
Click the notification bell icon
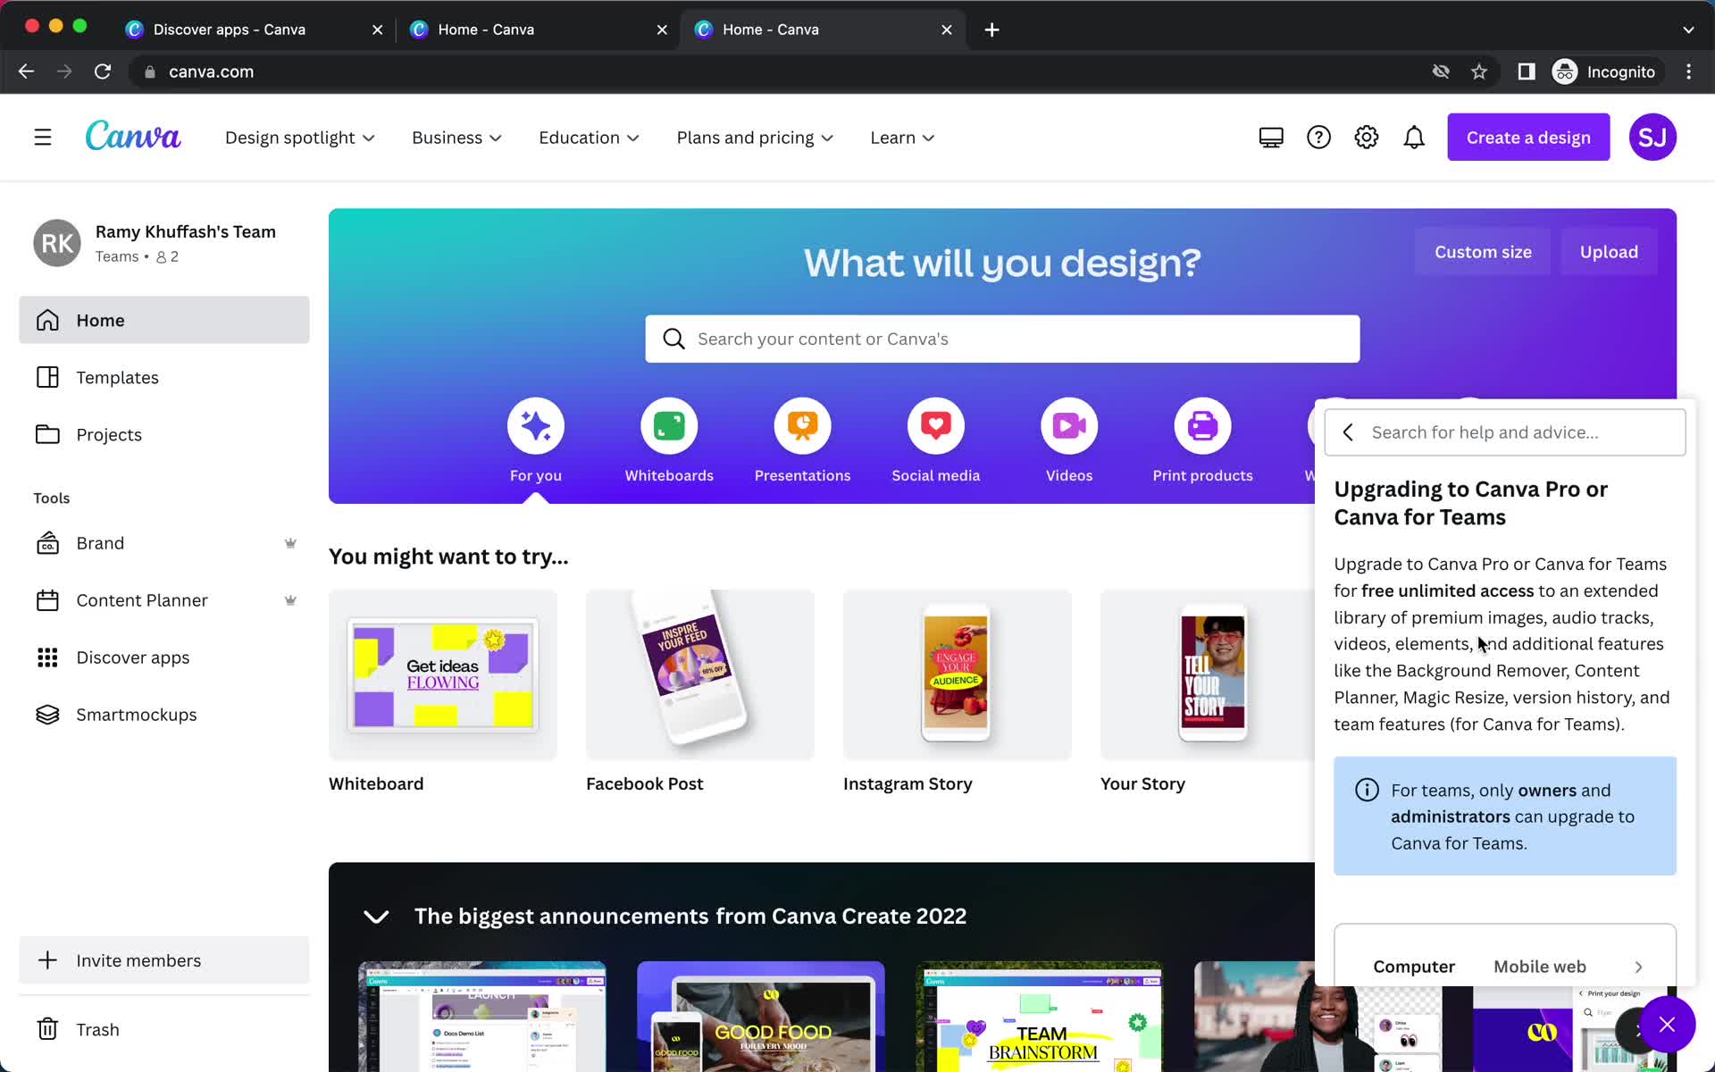point(1412,137)
